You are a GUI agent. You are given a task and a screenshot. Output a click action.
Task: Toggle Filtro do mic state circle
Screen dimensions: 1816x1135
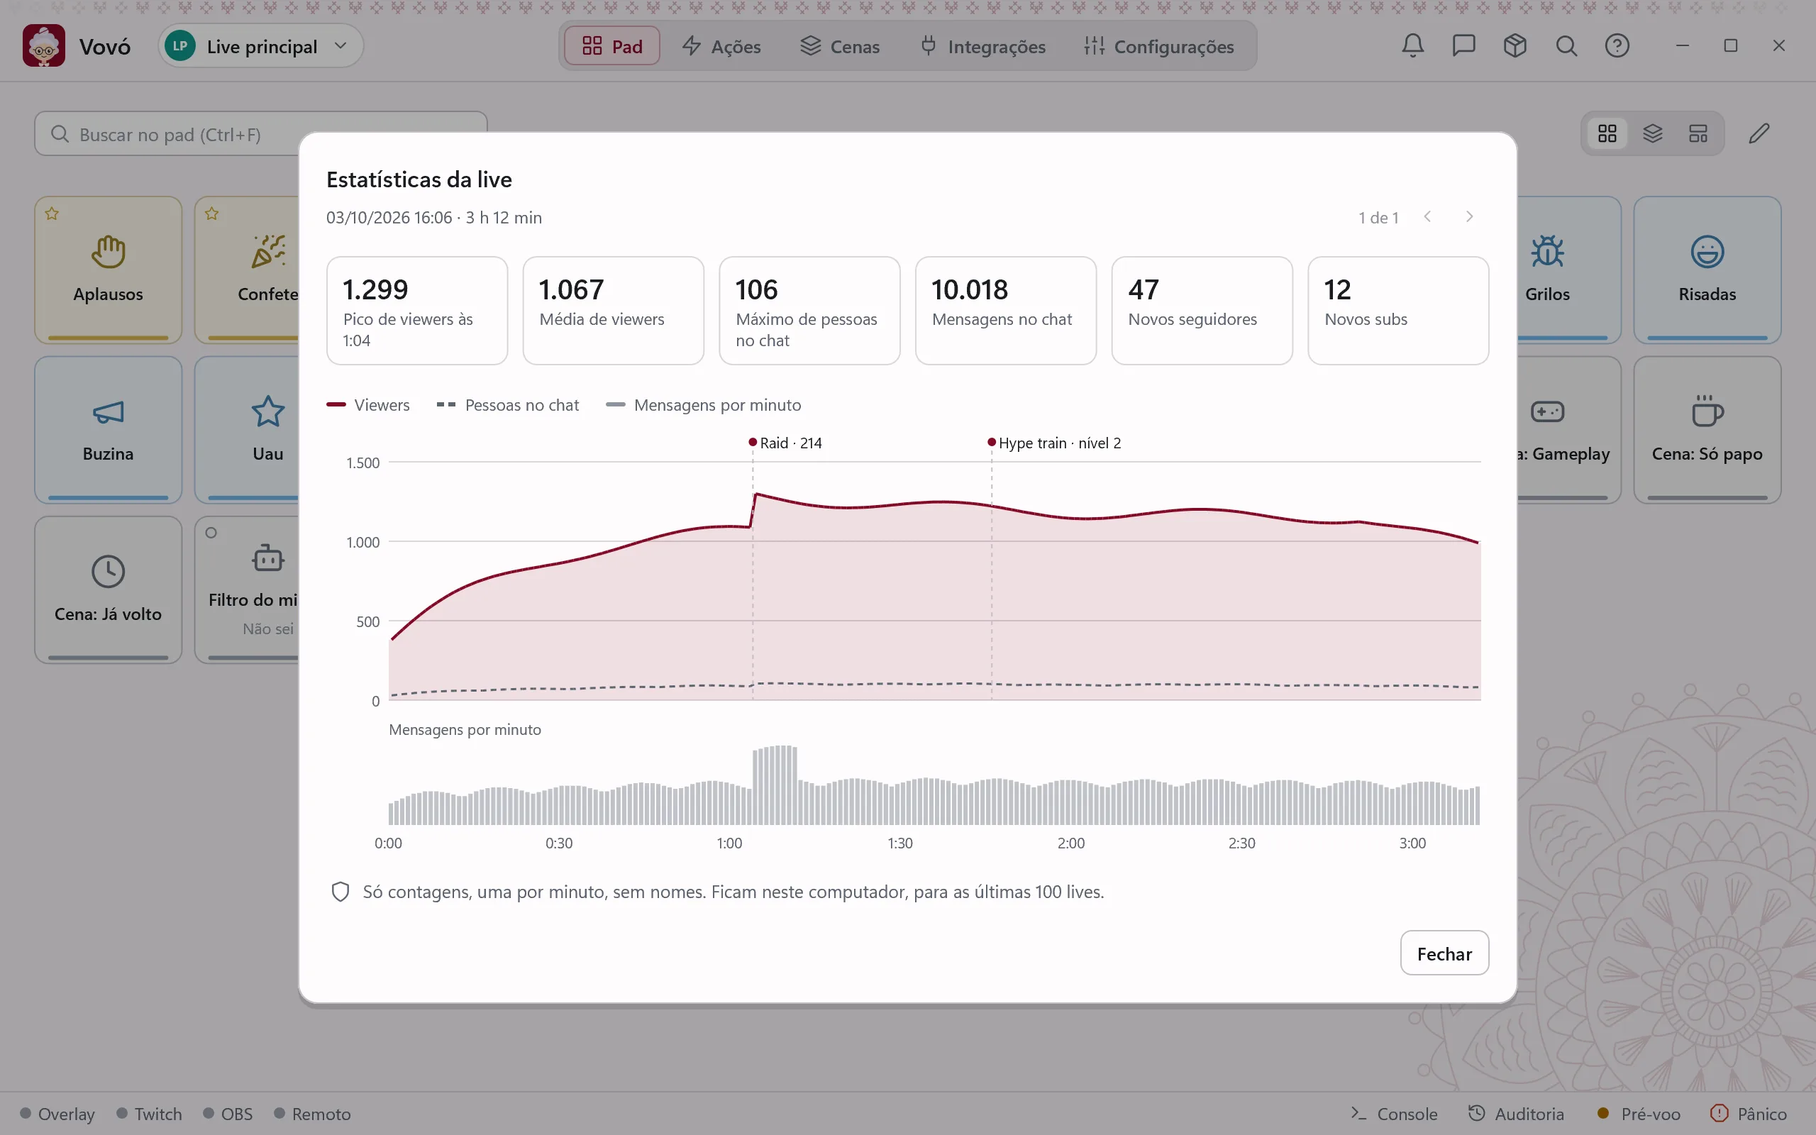(211, 533)
